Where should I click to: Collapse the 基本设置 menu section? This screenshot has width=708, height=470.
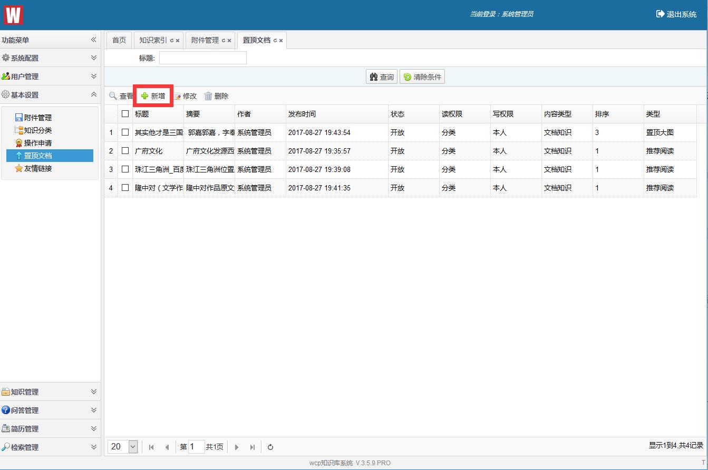click(x=93, y=95)
